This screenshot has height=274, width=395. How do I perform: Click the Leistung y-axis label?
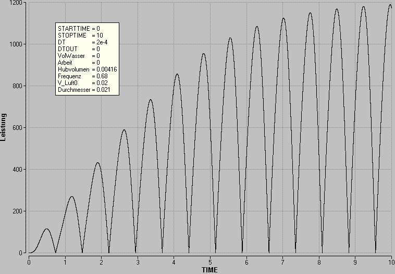tap(3, 127)
